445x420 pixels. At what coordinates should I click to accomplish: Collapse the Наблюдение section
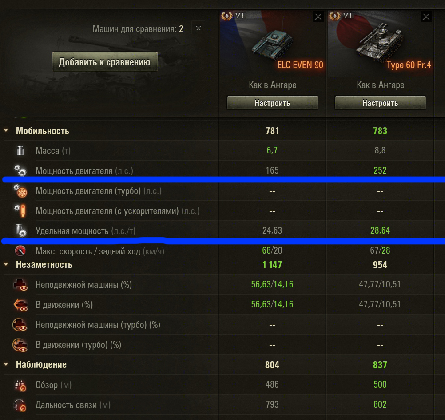click(x=6, y=364)
